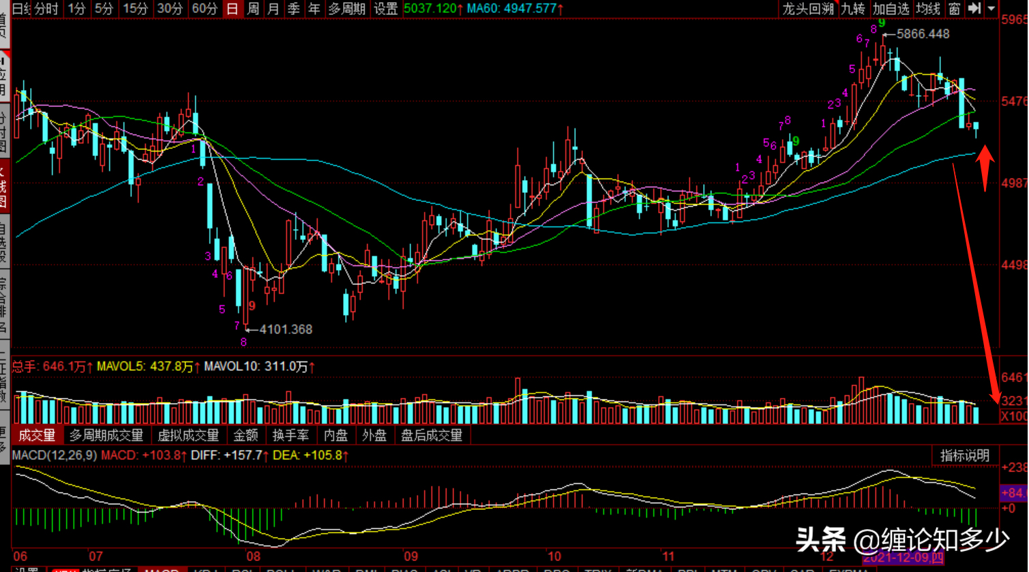
Task: Open the 多周期 multi-period selector
Action: [x=346, y=9]
